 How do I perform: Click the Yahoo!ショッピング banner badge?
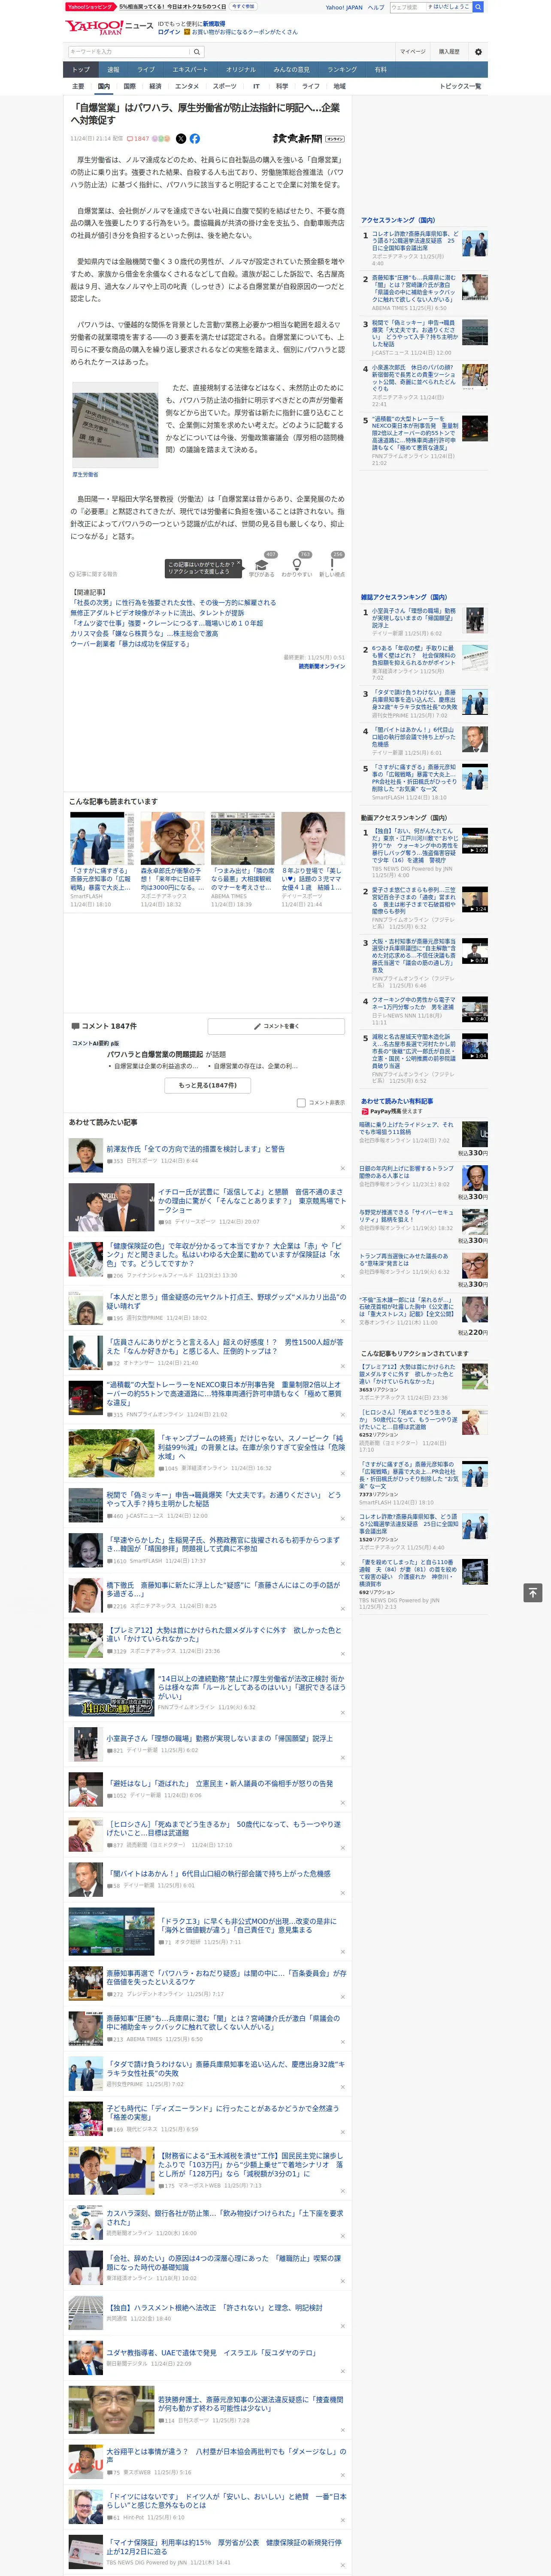point(90,7)
